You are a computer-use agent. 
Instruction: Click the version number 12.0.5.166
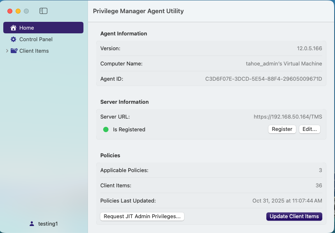tap(310, 48)
